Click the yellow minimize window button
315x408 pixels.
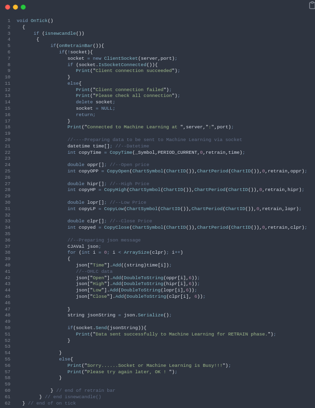pyautogui.click(x=15, y=7)
